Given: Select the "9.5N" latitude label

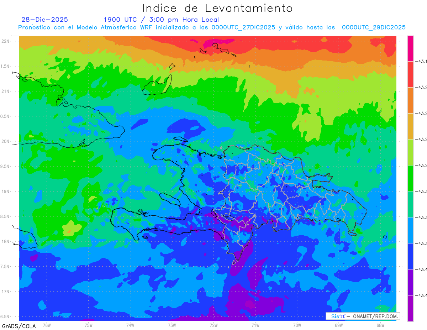Looking at the screenshot, I should pos(5,166).
